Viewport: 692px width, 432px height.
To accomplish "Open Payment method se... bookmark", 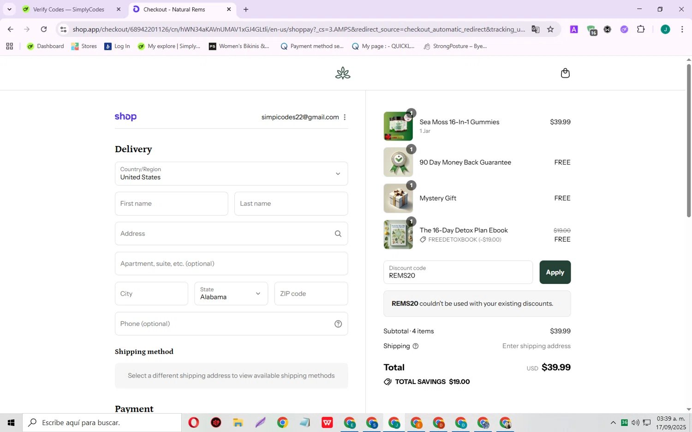I will pos(312,46).
